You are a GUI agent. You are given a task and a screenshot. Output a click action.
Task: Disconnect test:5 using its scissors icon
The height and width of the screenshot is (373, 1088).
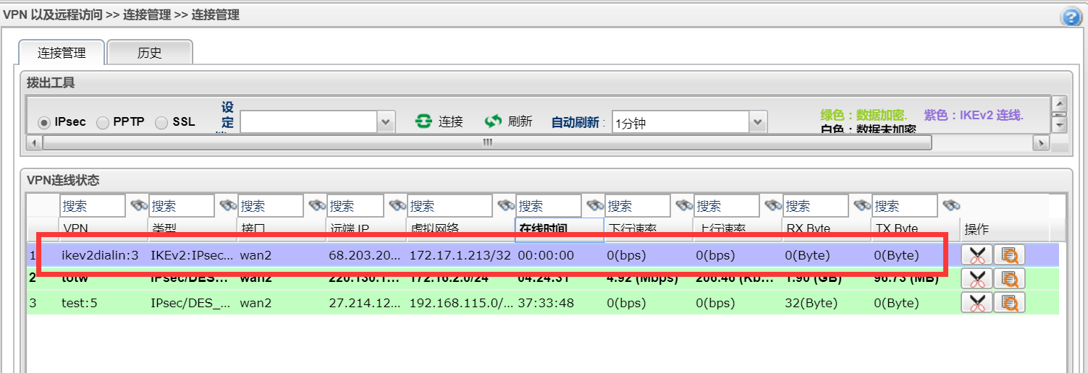tap(977, 302)
